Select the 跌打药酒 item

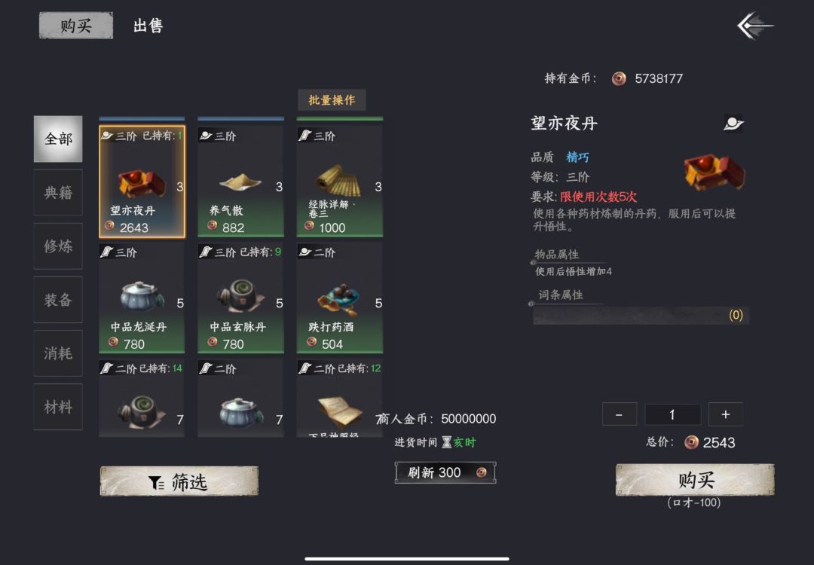pyautogui.click(x=340, y=298)
